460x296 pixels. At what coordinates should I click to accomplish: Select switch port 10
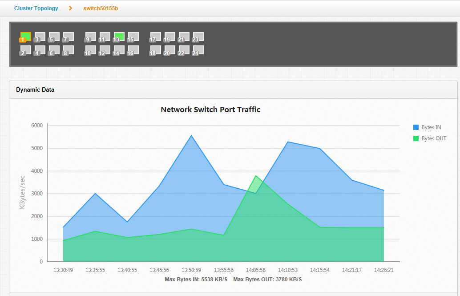tap(91, 50)
